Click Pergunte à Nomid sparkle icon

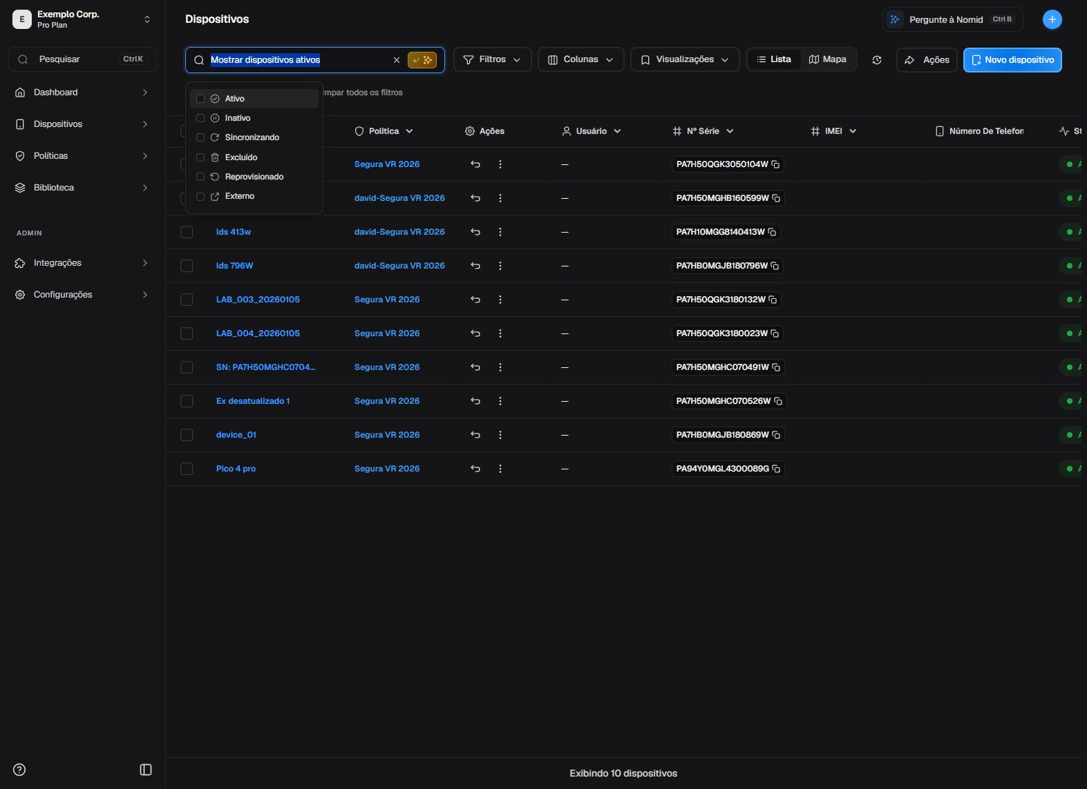pos(895,19)
